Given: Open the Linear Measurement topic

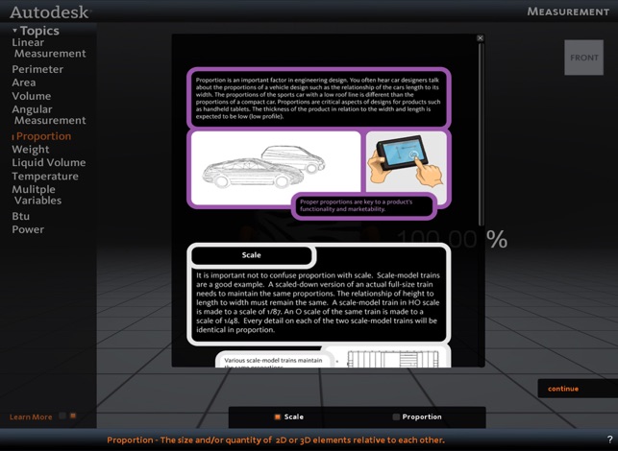Looking at the screenshot, I should 48,48.
